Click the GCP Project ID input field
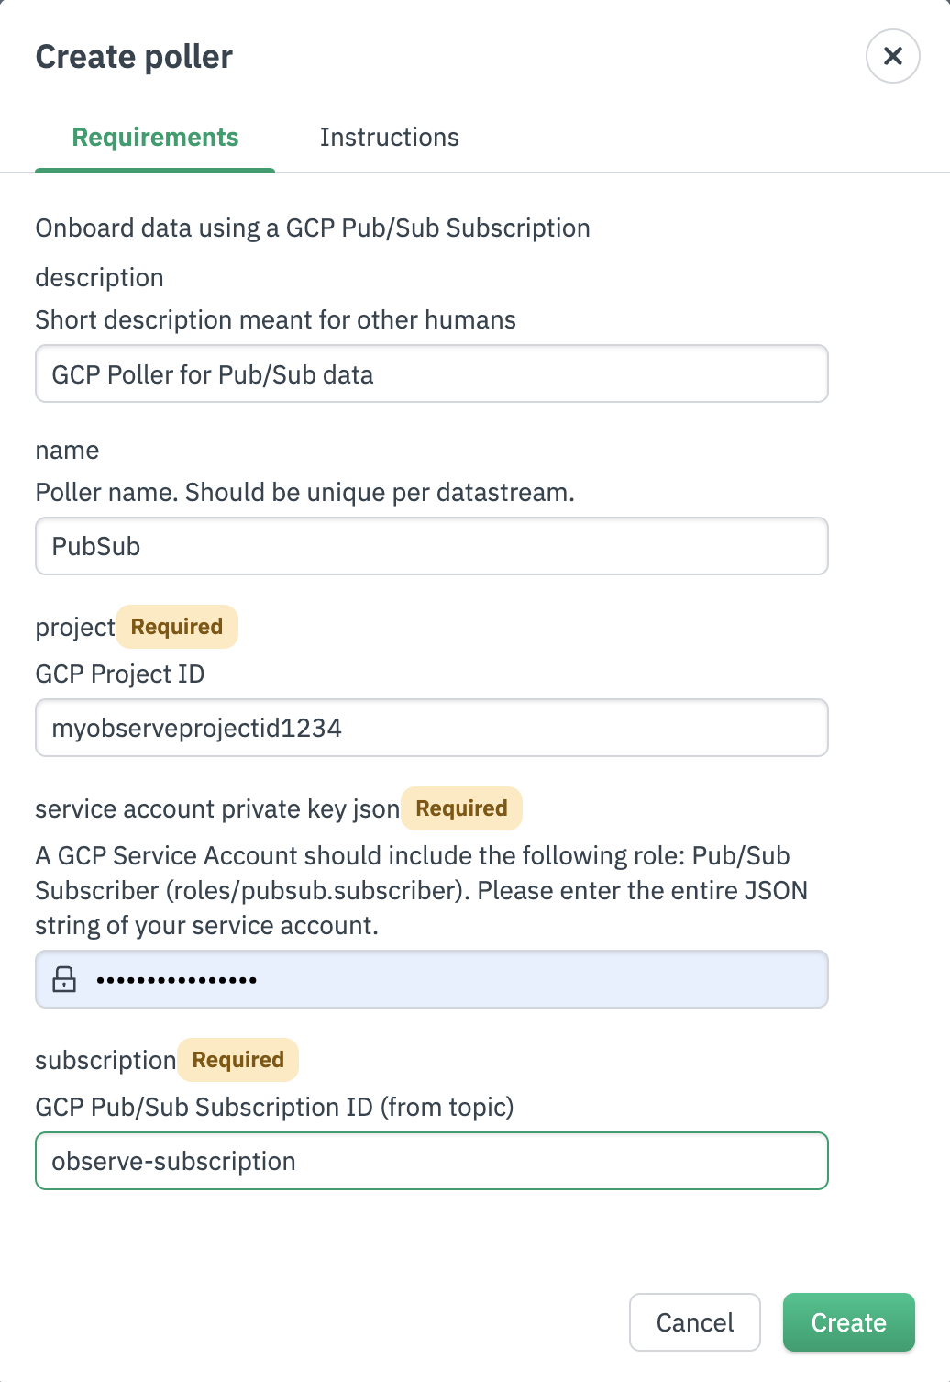950x1382 pixels. coord(431,729)
